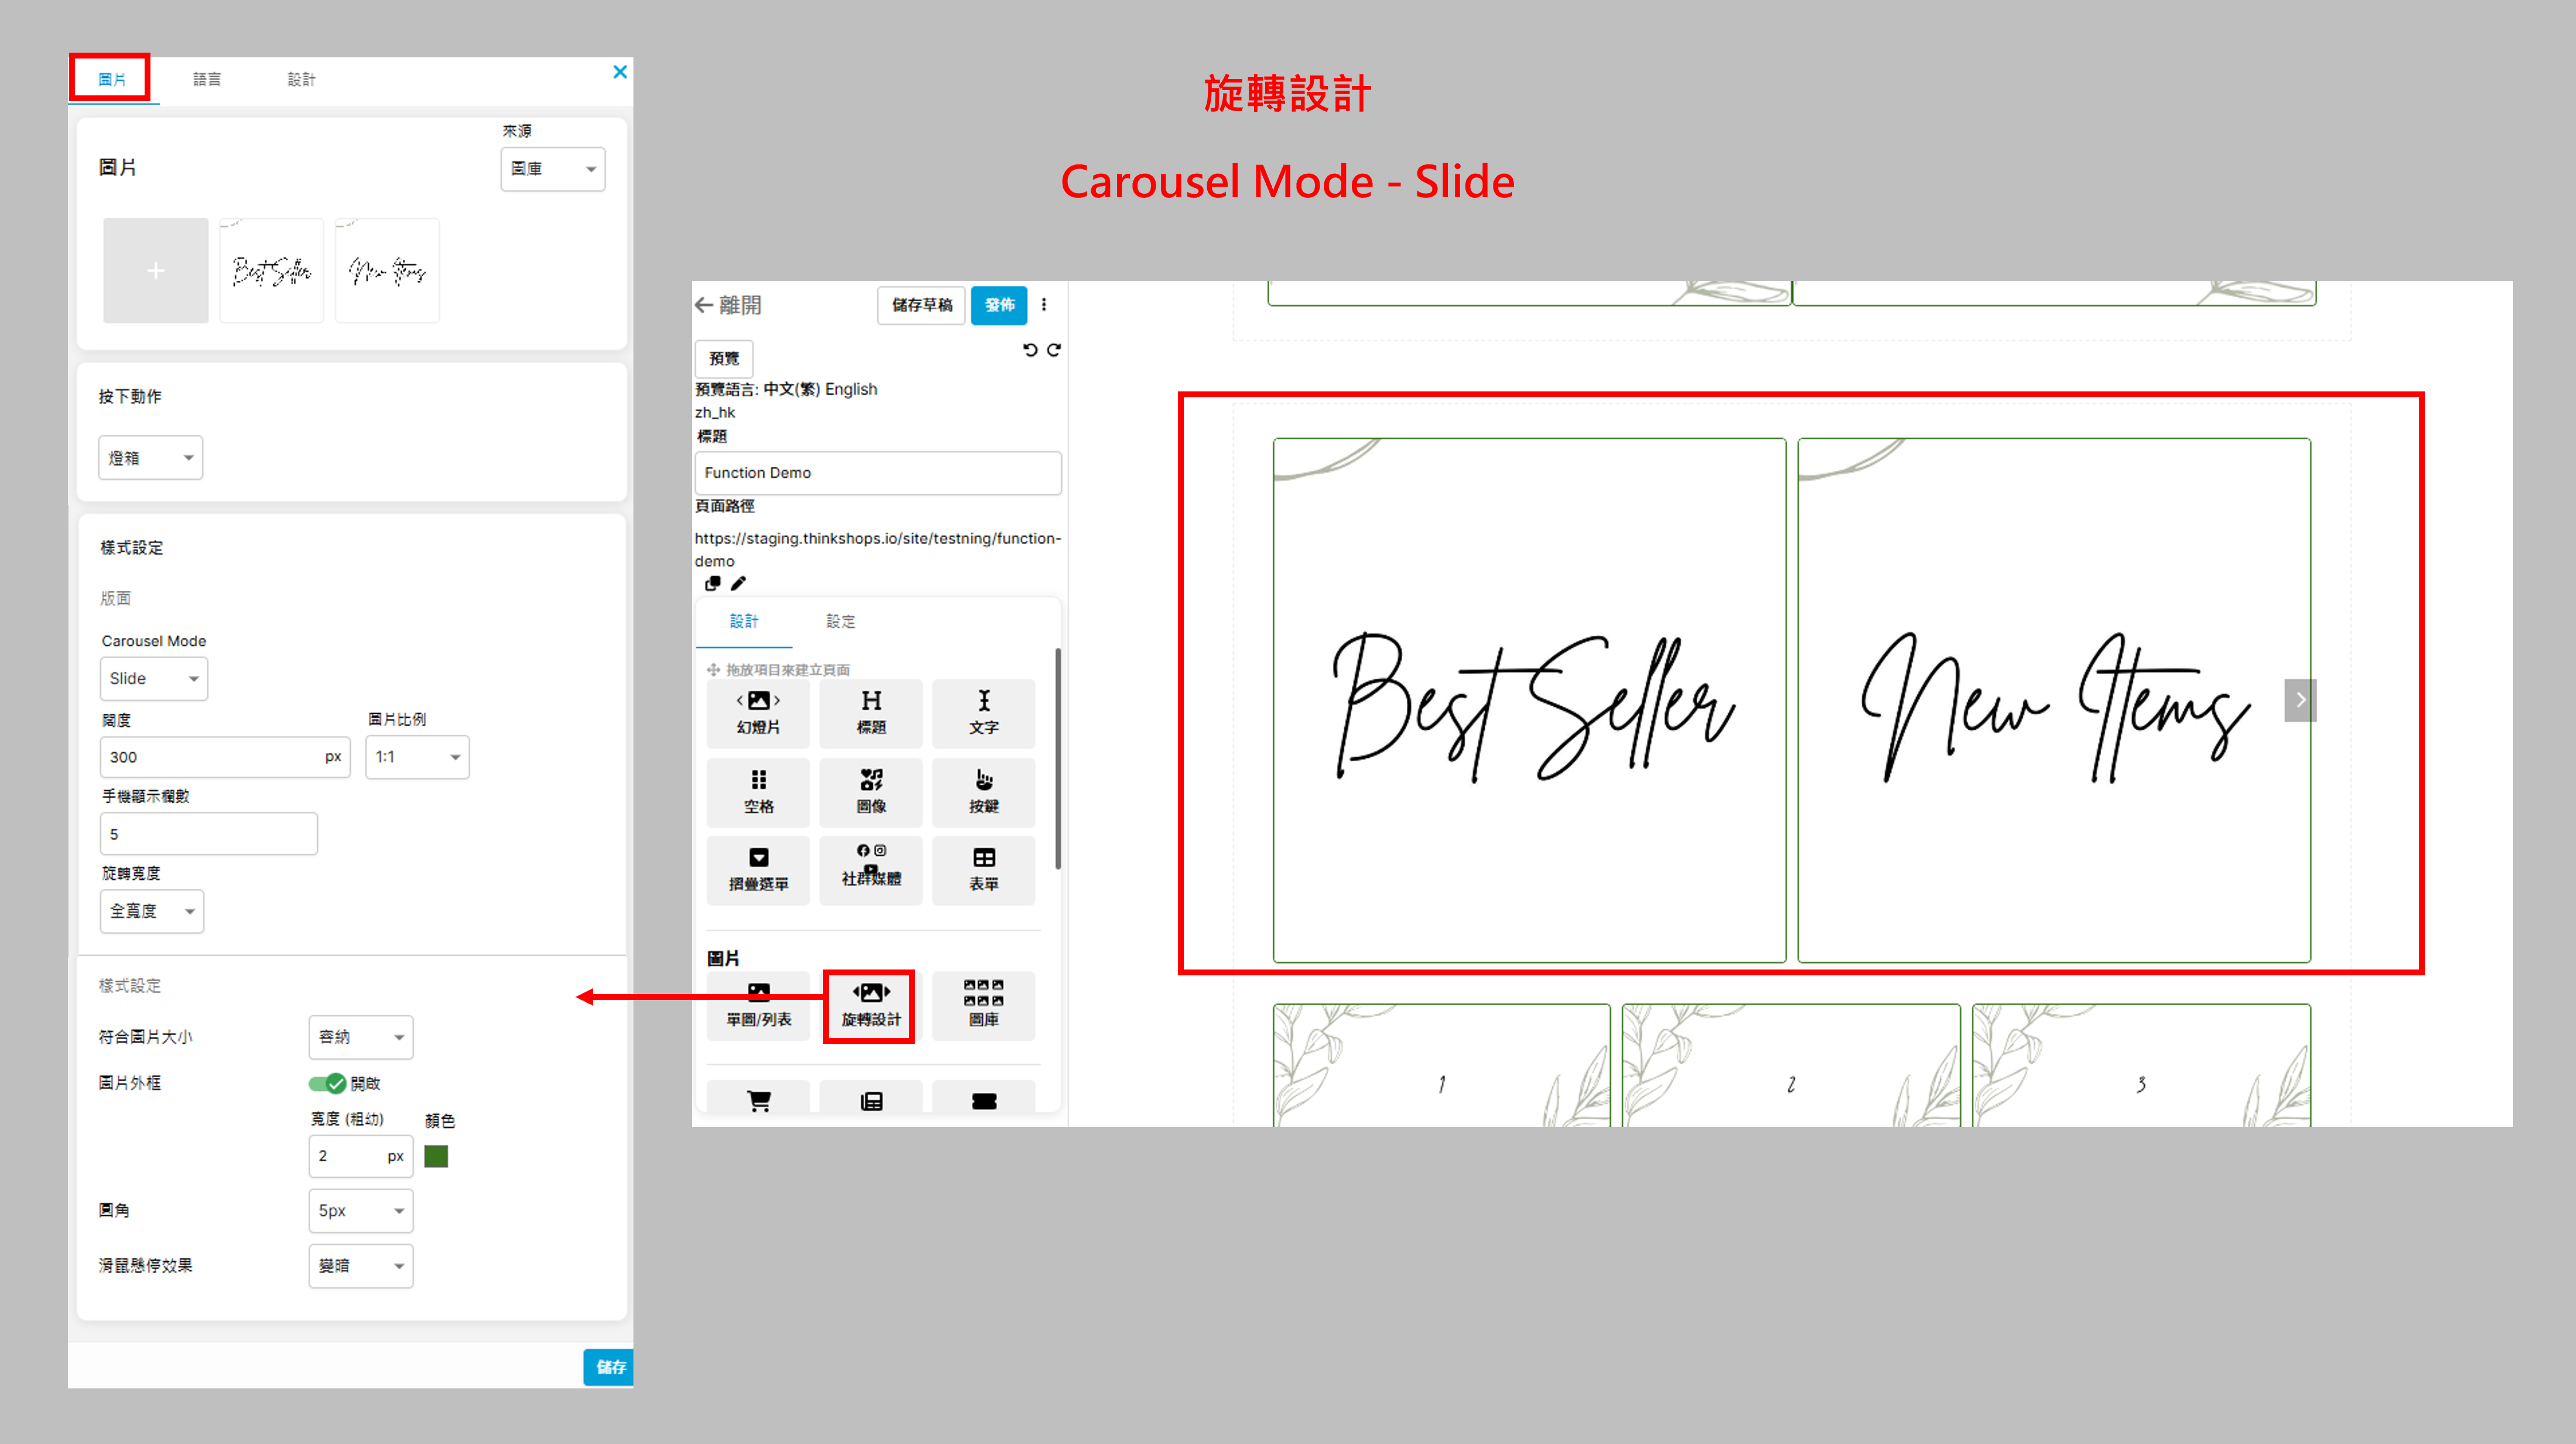Click the copy page URL icon
2576x1444 pixels.
click(712, 583)
